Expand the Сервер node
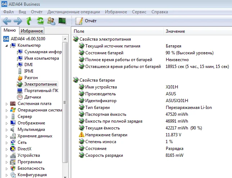 click(x=6, y=117)
